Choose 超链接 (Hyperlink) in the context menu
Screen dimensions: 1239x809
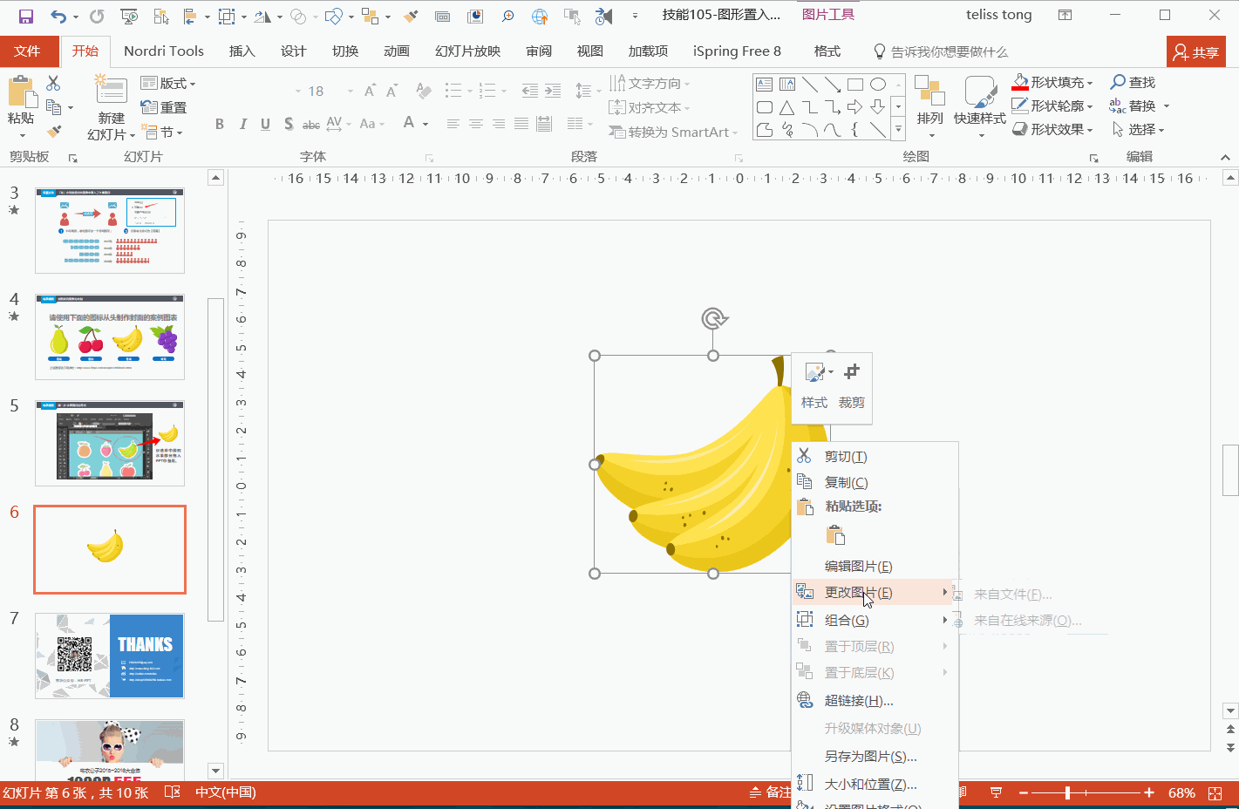(x=875, y=700)
